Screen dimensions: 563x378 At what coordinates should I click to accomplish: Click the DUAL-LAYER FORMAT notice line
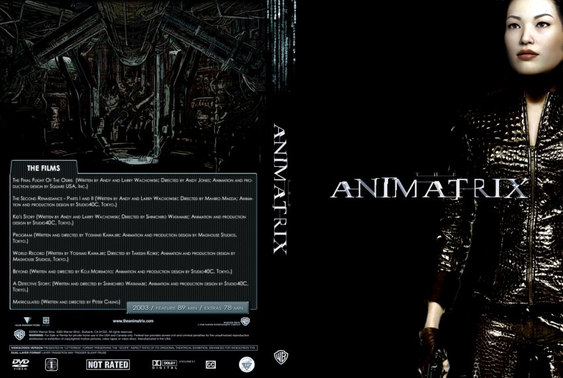(x=58, y=353)
